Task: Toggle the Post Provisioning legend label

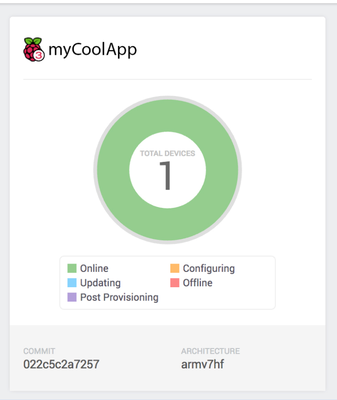Action: coord(119,297)
